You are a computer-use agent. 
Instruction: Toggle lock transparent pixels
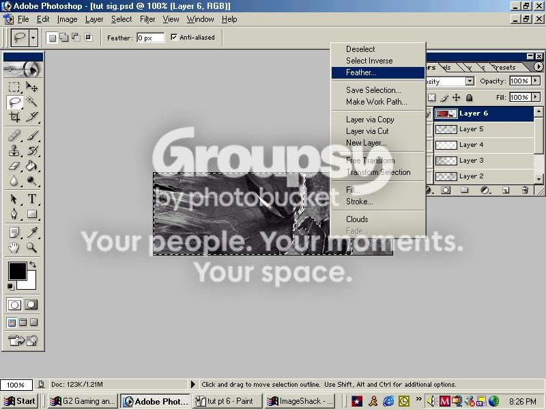(x=432, y=98)
